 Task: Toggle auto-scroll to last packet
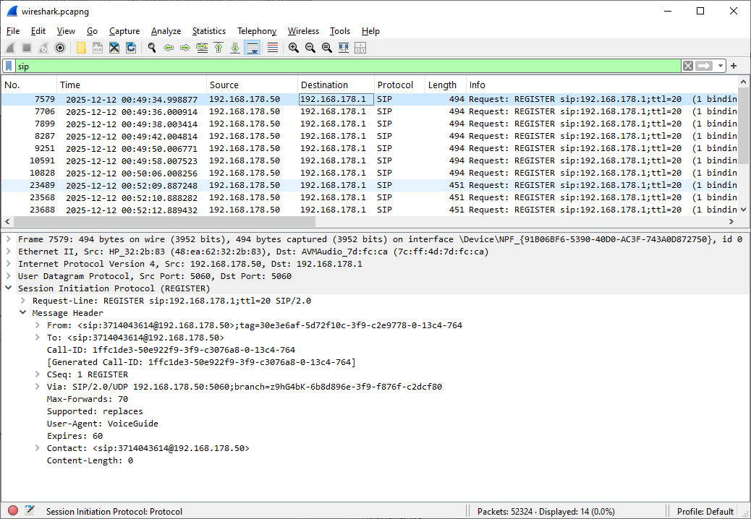pyautogui.click(x=253, y=48)
